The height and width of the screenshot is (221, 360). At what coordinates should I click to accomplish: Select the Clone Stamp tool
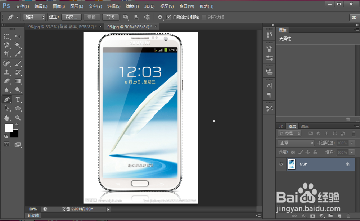tap(6, 72)
